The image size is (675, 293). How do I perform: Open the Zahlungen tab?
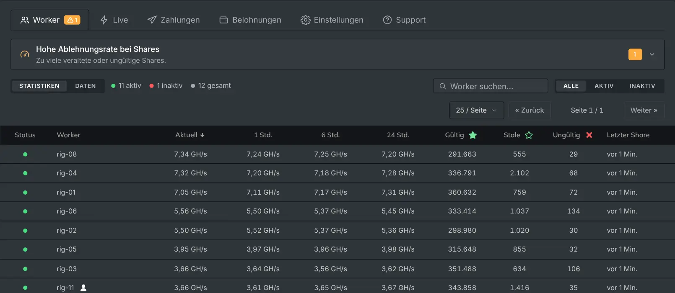coord(174,20)
